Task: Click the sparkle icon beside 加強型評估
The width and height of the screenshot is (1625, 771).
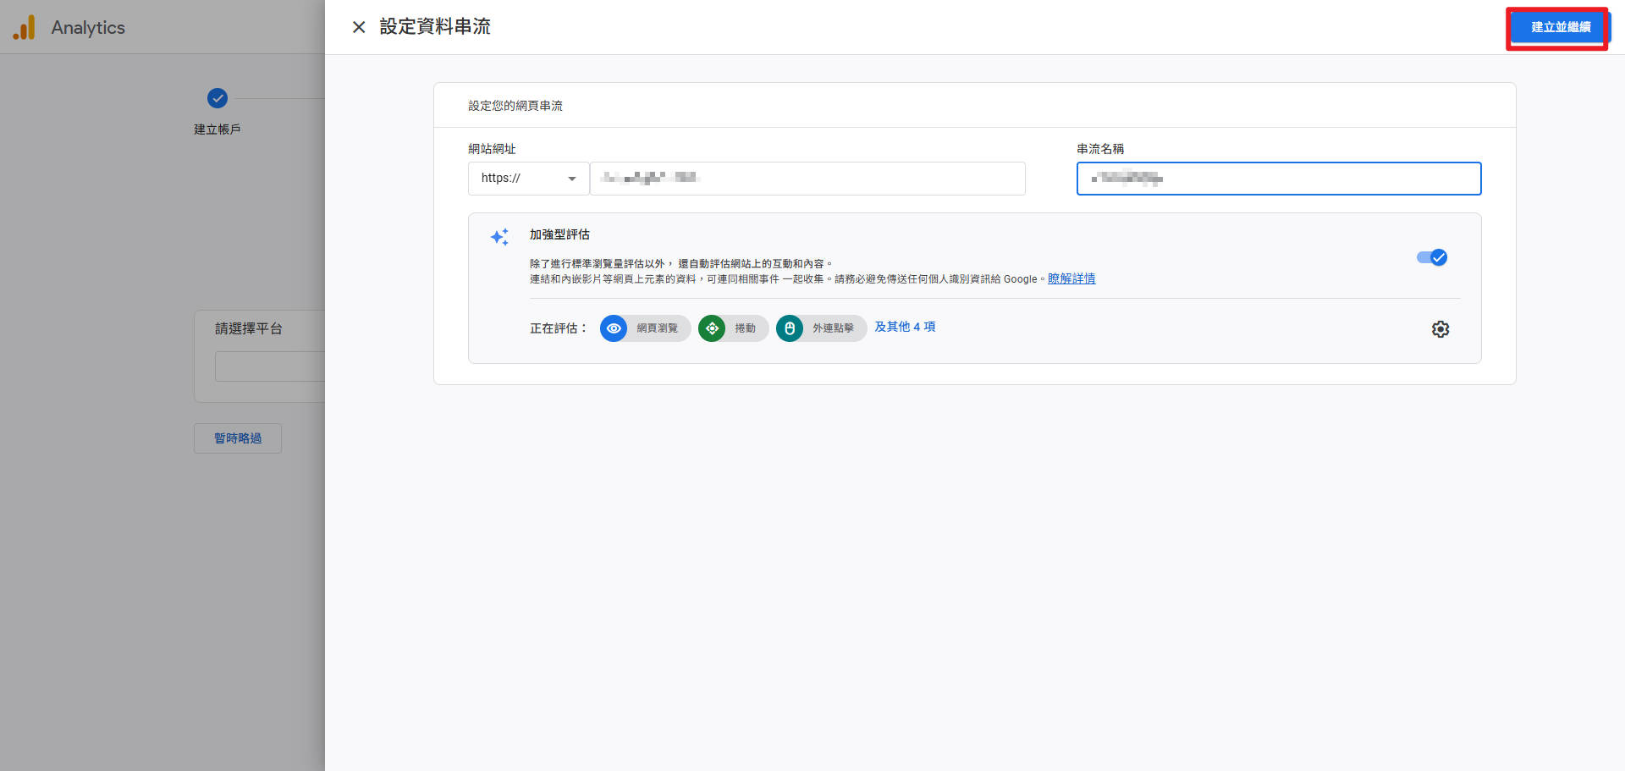Action: [499, 237]
